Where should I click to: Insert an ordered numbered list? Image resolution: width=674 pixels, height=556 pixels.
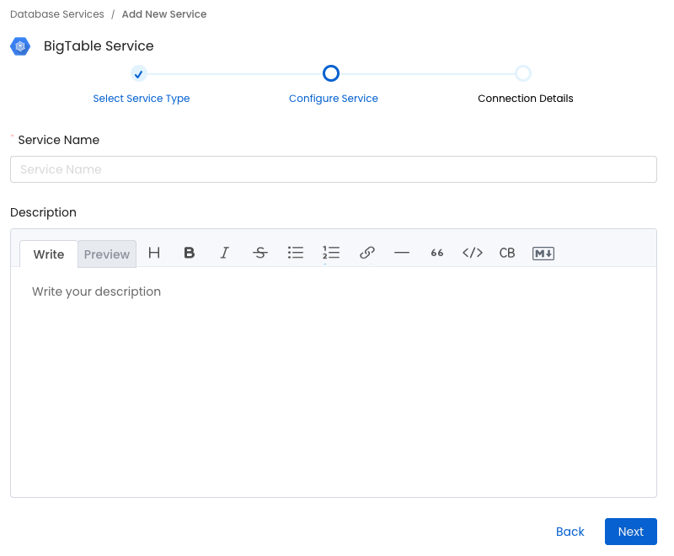pos(331,253)
